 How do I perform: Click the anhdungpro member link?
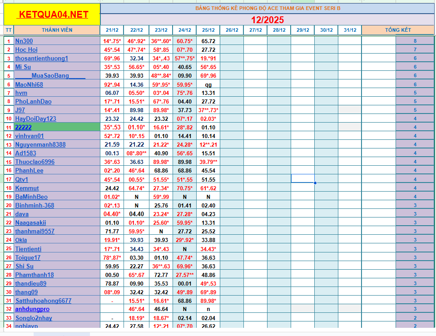click(x=32, y=309)
